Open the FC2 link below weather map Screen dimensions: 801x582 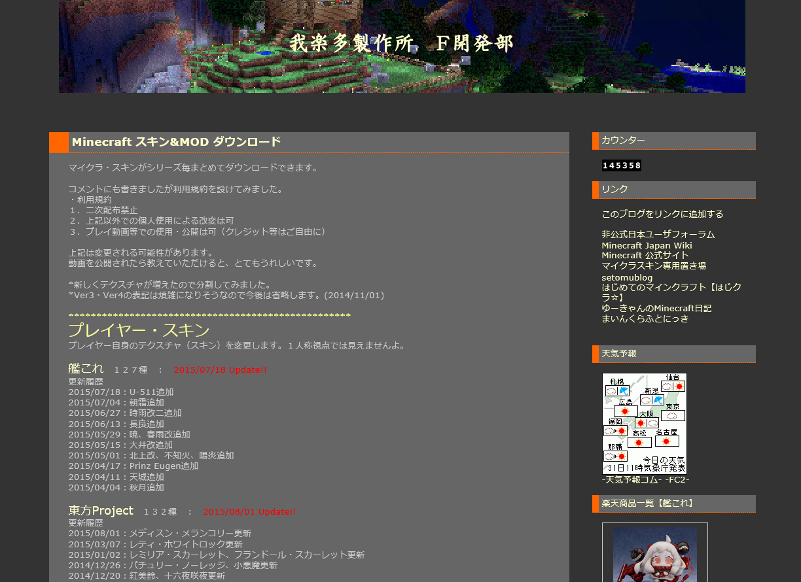[x=677, y=480]
